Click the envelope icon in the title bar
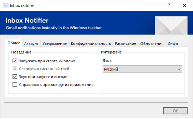This screenshot has height=119, width=193. [5, 5]
